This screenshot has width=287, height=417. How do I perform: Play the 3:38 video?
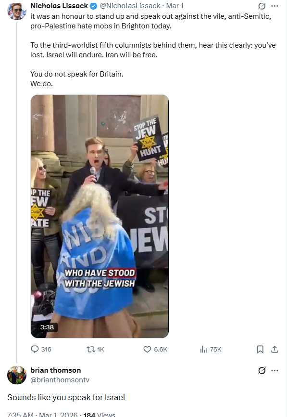[100, 216]
